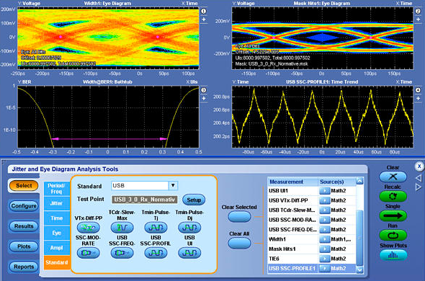Add the TCdr-Slew-Max measurement
425x281 pixels.
pyautogui.click(x=122, y=228)
